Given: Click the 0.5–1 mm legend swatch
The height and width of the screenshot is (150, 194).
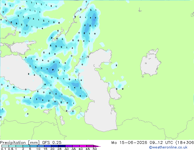Looking at the screenshot, I should (x=12, y=146).
